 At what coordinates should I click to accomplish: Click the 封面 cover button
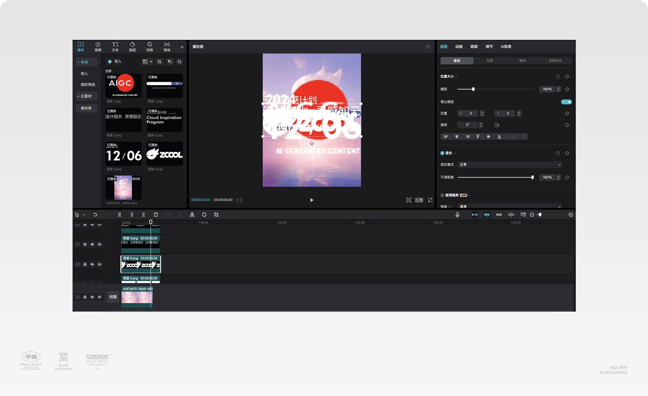(x=113, y=297)
